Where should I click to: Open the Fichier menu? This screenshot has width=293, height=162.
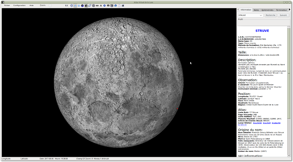7,5
